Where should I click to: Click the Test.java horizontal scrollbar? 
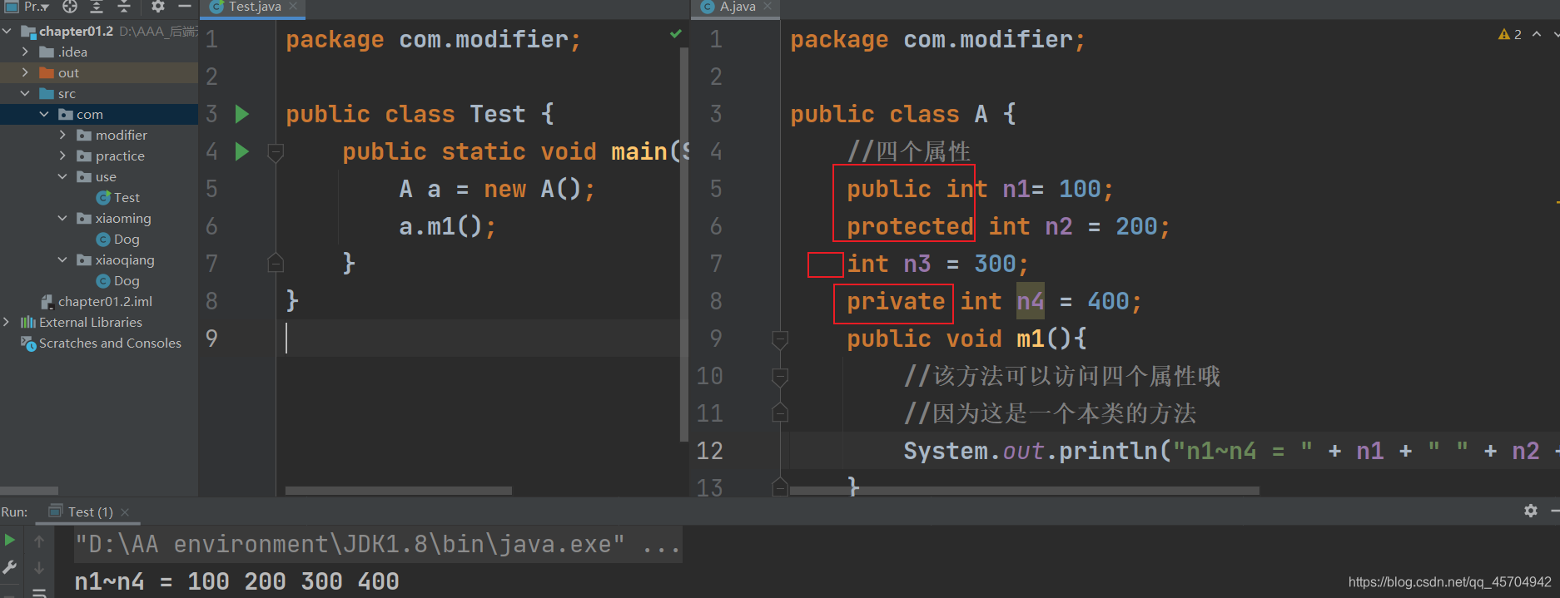point(399,491)
